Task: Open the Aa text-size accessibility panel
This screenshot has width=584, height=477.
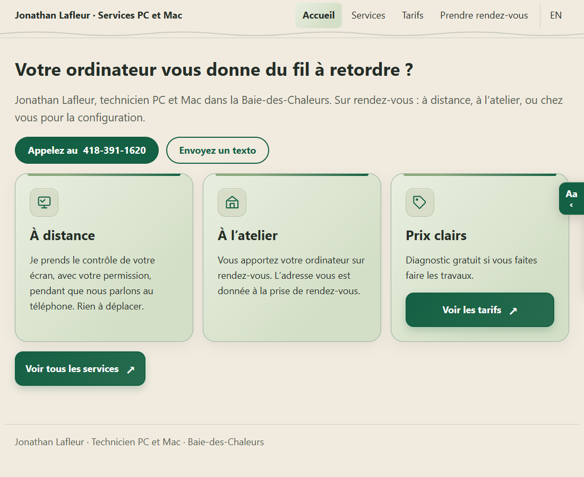Action: 571,199
